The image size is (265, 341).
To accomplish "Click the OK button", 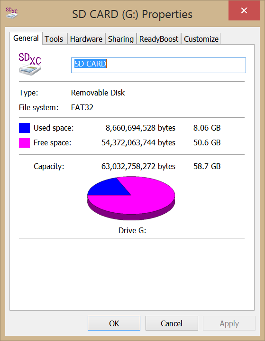I will (x=114, y=323).
